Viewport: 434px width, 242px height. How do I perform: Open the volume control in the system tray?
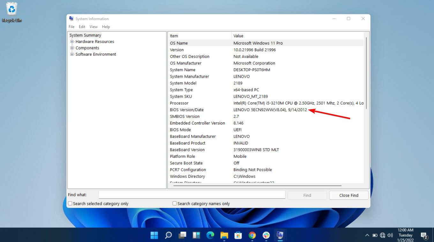(x=390, y=235)
